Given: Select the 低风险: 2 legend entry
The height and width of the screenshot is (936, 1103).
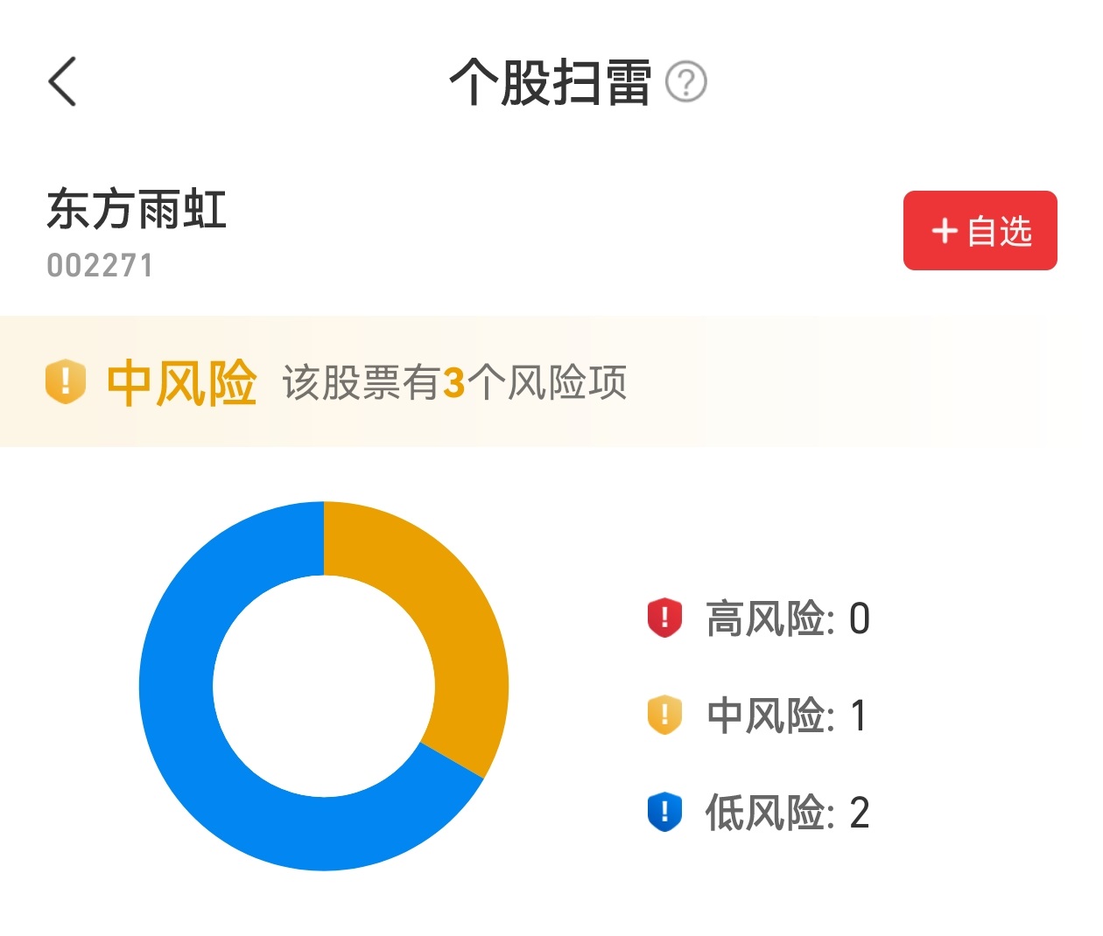Looking at the screenshot, I should pyautogui.click(x=787, y=813).
